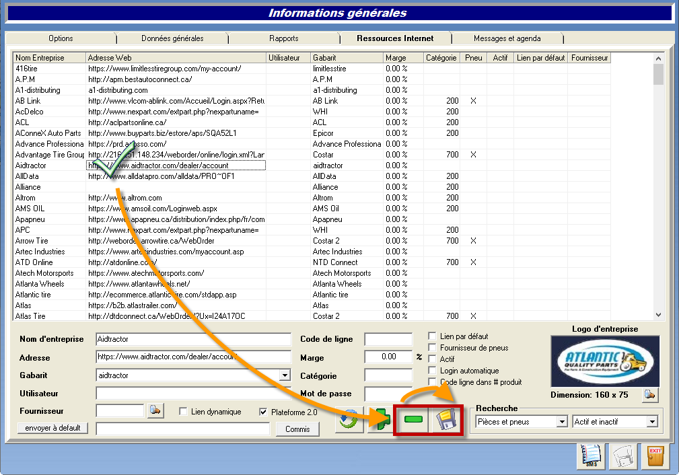Click the SMS document icon
Image resolution: width=679 pixels, height=475 pixels.
tap(591, 456)
